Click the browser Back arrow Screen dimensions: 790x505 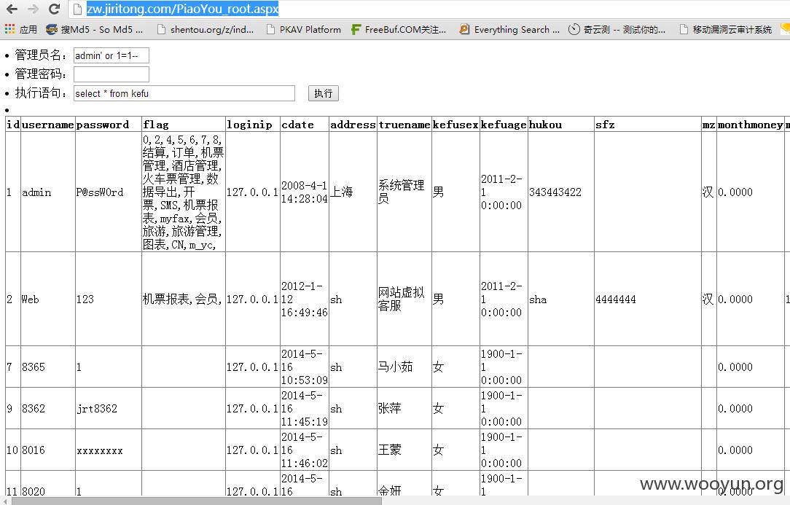click(12, 9)
